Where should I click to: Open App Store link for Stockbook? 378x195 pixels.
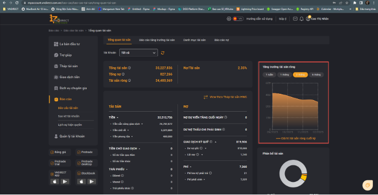pyautogui.click(x=81, y=181)
